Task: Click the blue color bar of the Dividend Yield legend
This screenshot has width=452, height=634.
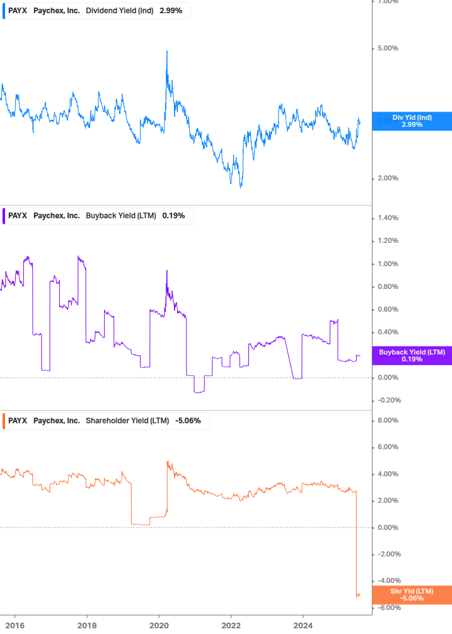Action: (x=4, y=11)
